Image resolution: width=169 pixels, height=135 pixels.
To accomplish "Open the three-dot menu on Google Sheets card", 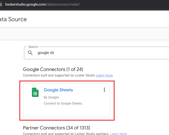I will click(104, 90).
